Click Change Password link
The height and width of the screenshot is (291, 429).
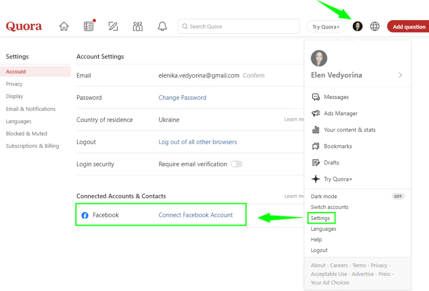coord(183,98)
